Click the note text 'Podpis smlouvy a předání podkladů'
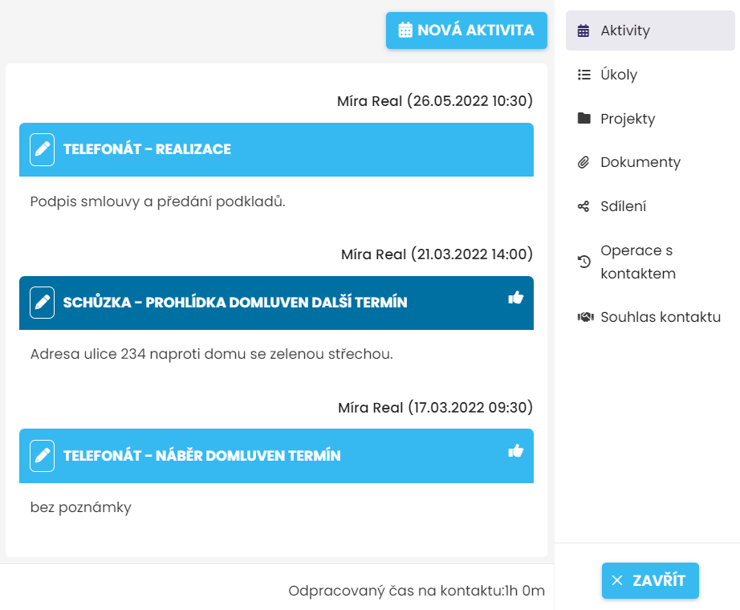 point(158,201)
